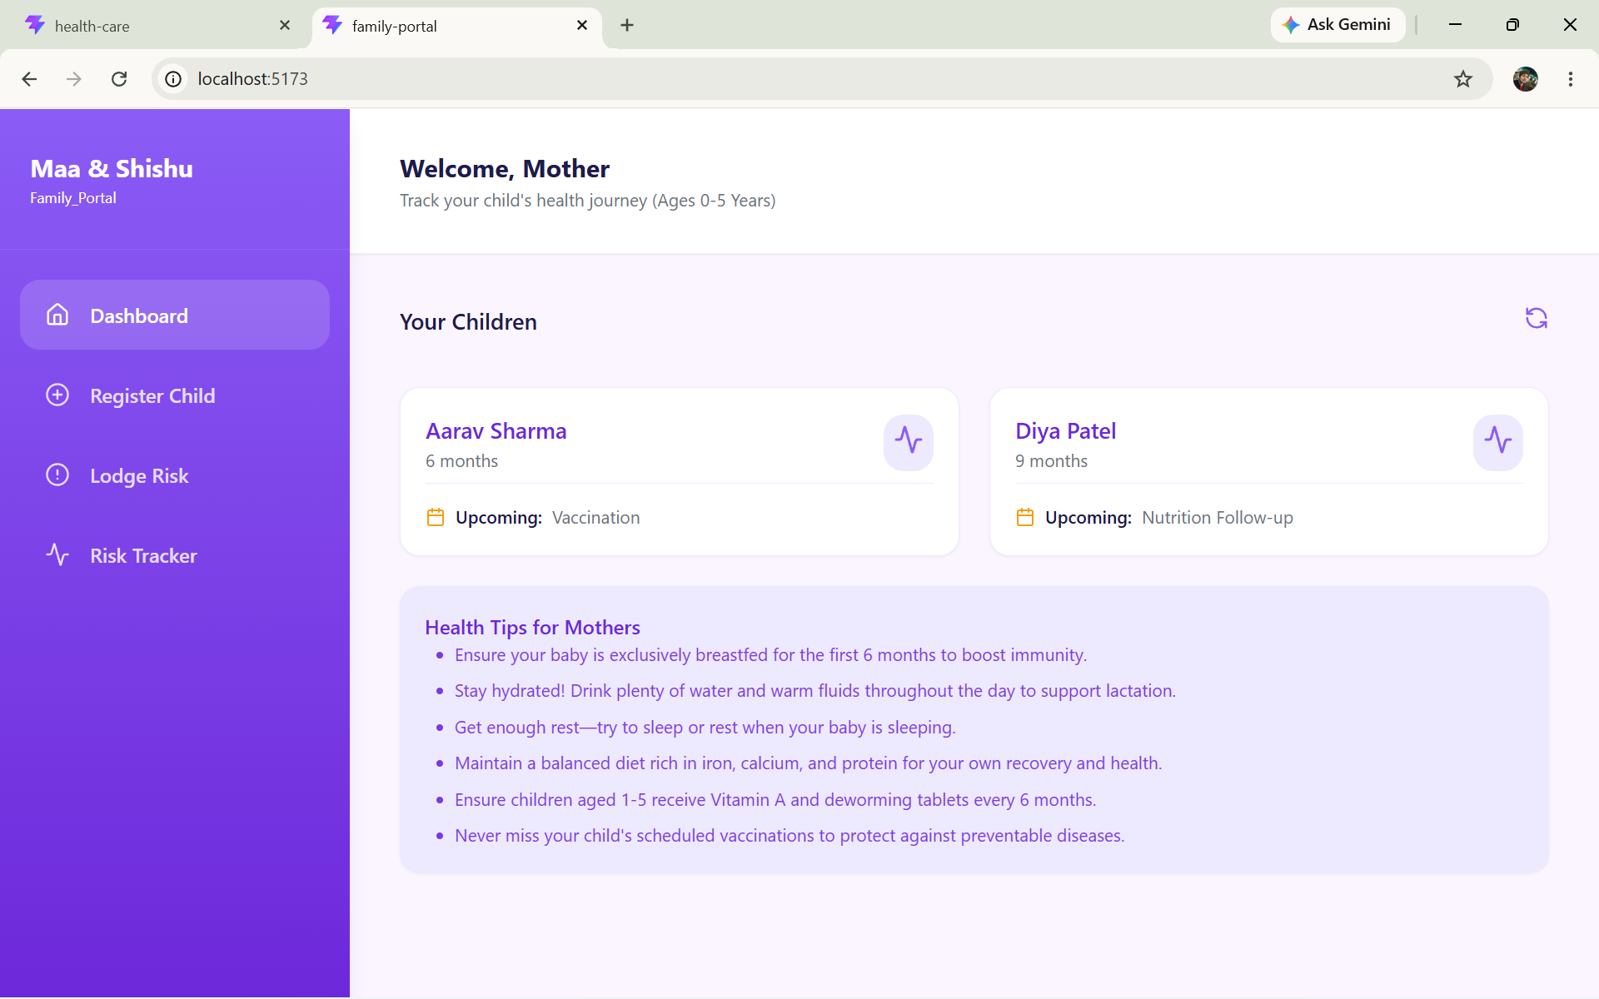This screenshot has height=999, width=1599.
Task: Reload the page in the browser
Action: click(x=119, y=79)
